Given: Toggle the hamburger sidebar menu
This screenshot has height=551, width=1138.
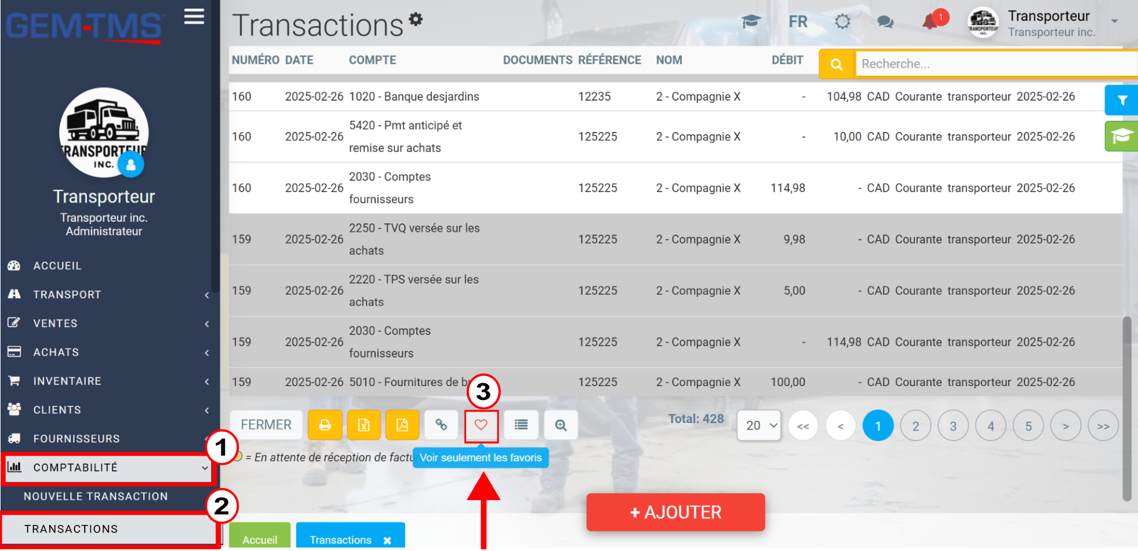Looking at the screenshot, I should click(194, 16).
